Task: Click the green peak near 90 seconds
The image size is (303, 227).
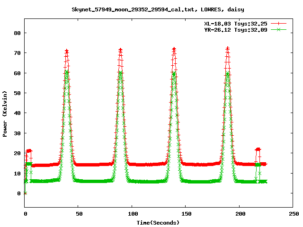Action: [x=120, y=73]
